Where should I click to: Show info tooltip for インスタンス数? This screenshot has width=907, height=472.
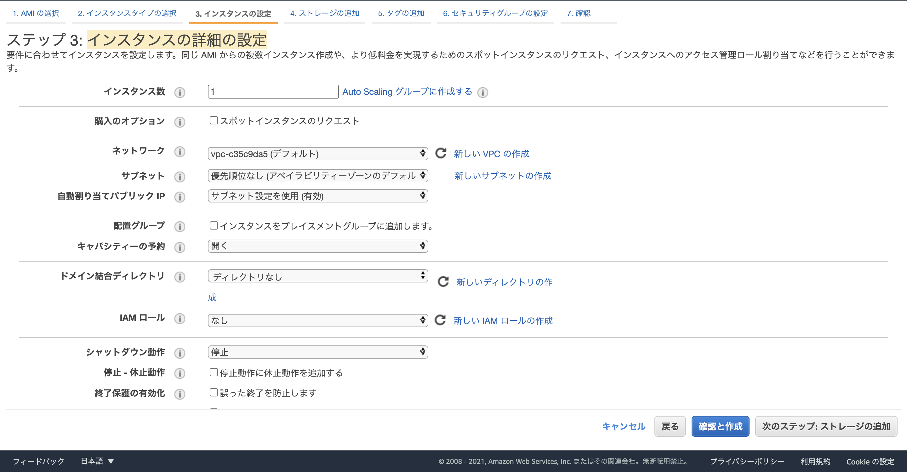coord(180,93)
